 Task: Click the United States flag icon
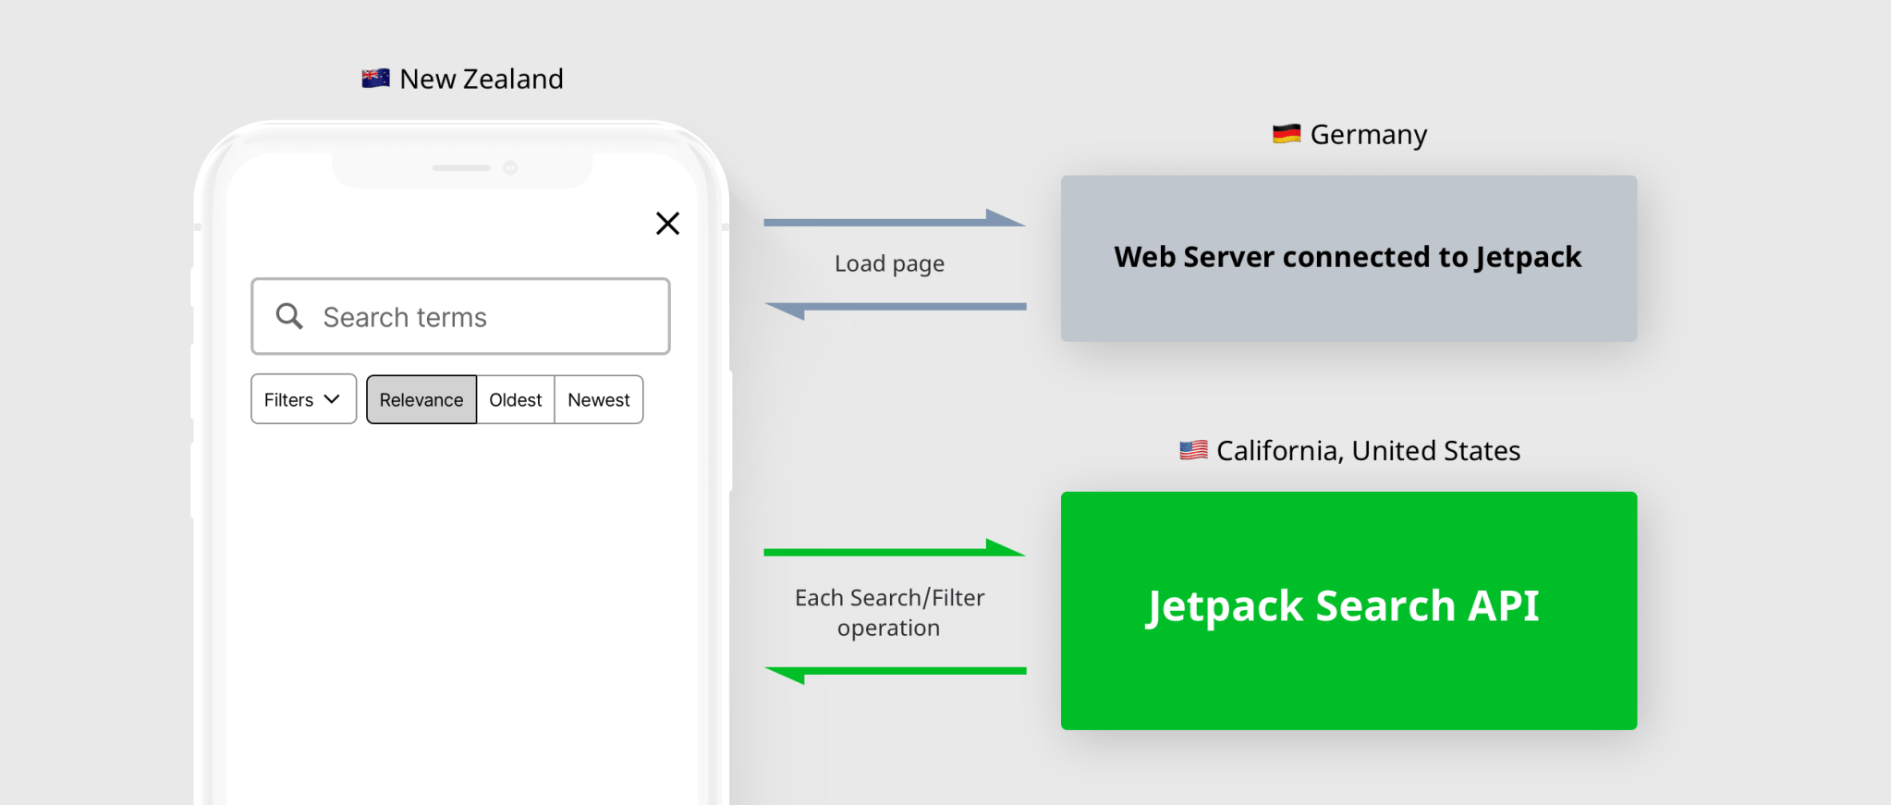tap(1193, 450)
